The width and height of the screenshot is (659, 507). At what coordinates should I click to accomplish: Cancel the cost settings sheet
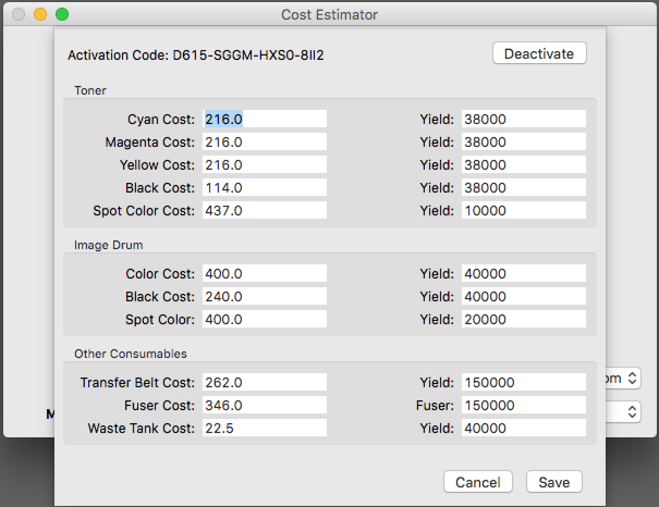coord(478,482)
